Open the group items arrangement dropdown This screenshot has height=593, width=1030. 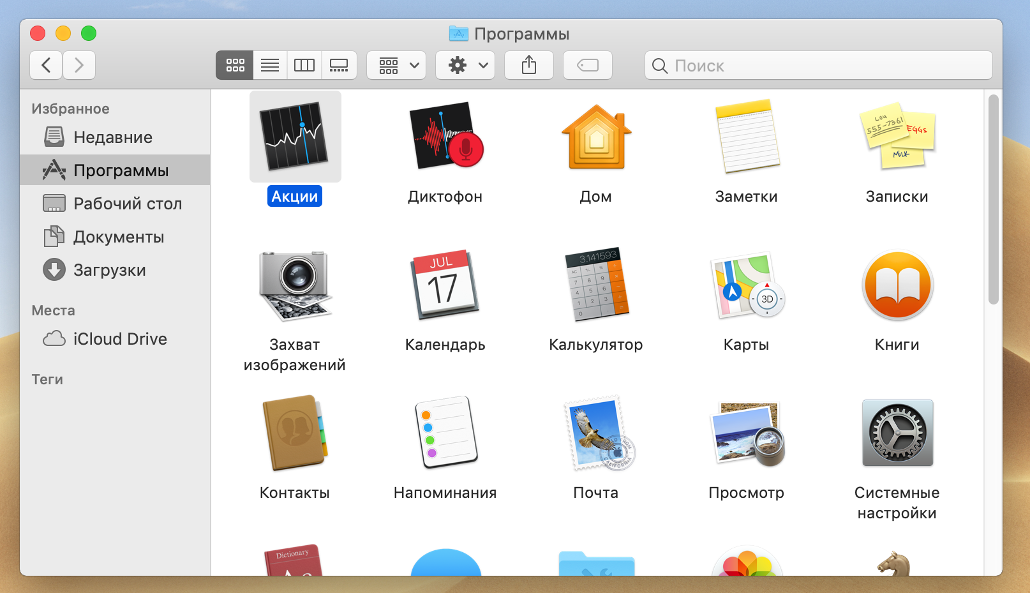[396, 65]
